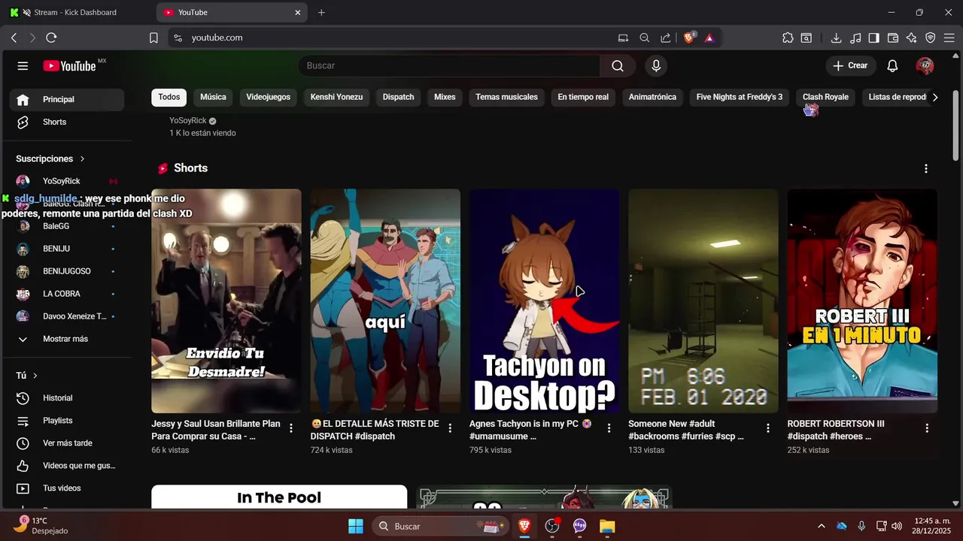Select the Dispatch filter chip
963x541 pixels.
coord(398,98)
